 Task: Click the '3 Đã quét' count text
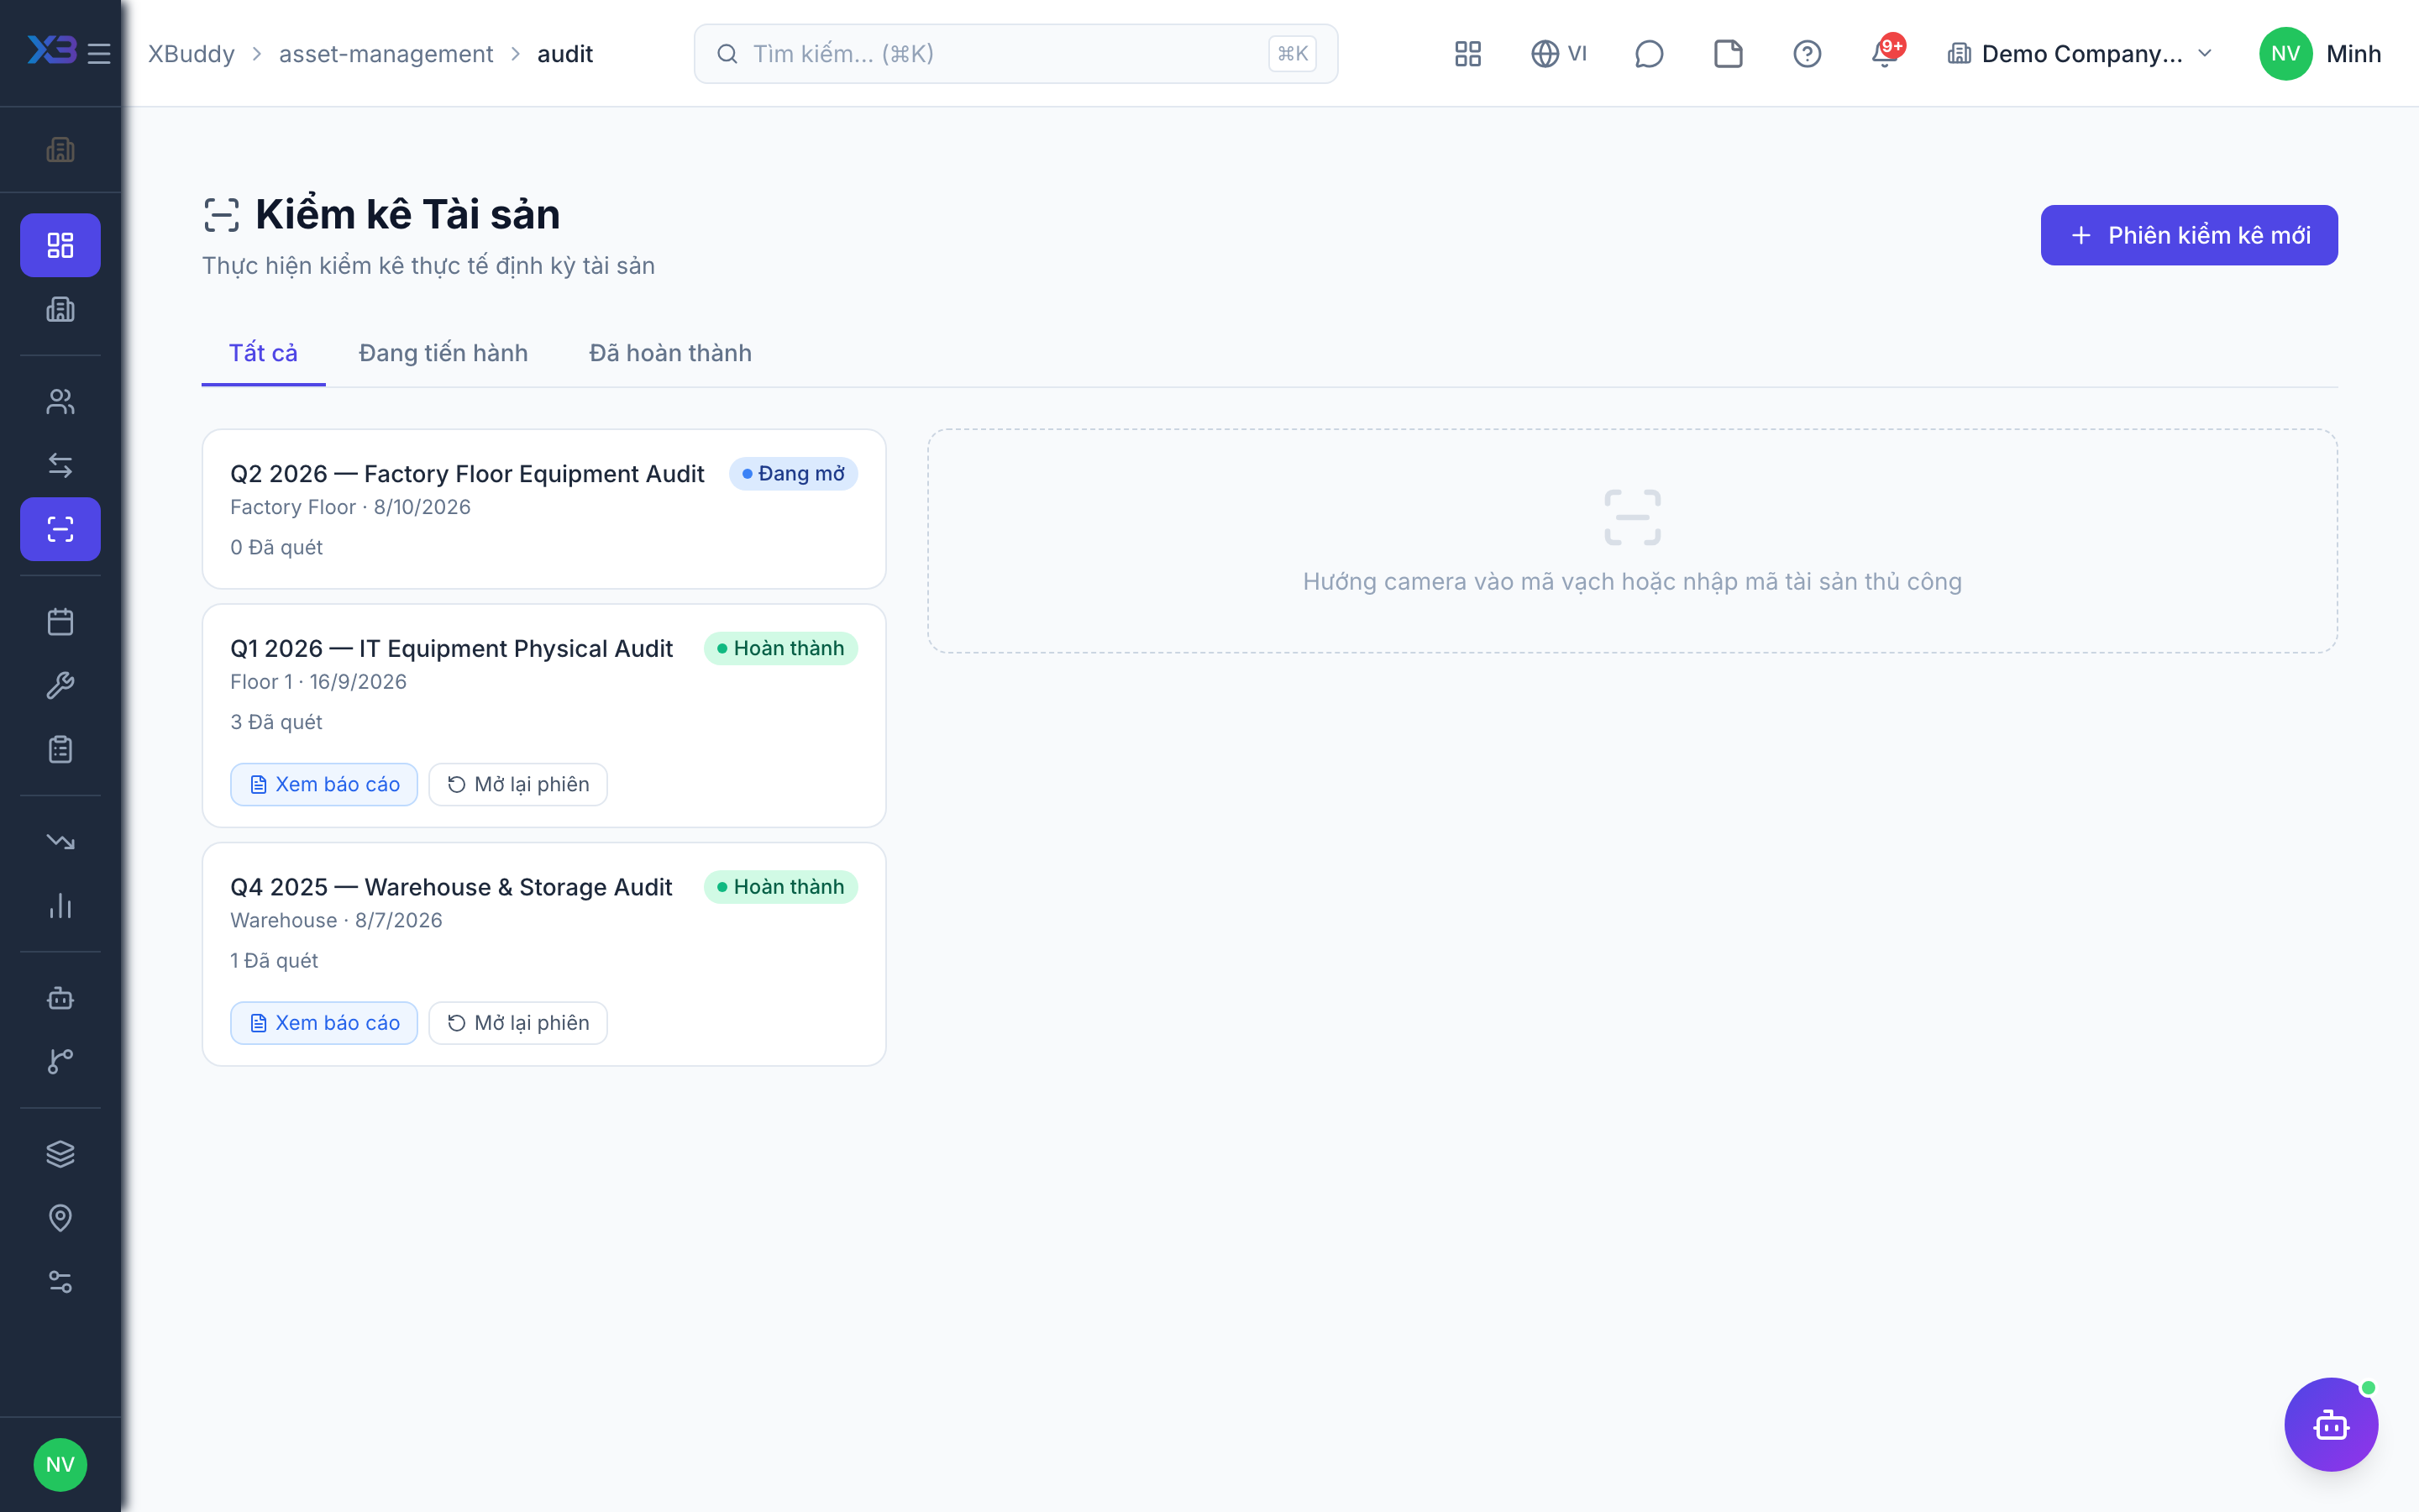pyautogui.click(x=275, y=722)
